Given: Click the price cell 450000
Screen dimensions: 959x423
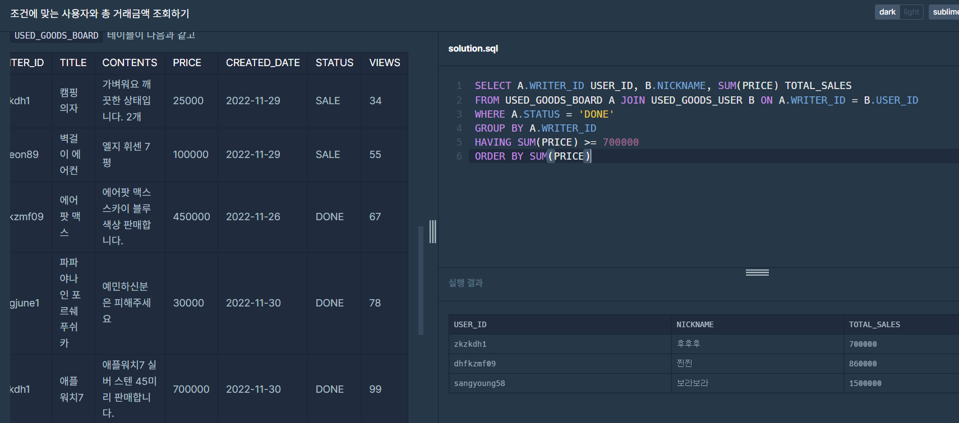Looking at the screenshot, I should [x=192, y=217].
